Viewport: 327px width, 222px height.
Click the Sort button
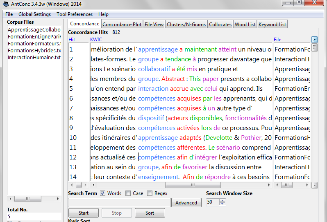coord(150,213)
